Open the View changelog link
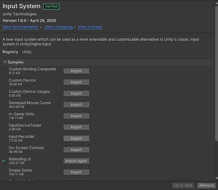The image size is (218, 190). 59,27
